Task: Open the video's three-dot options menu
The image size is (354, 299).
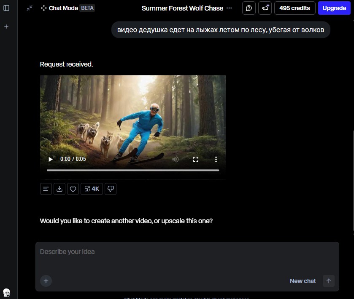Action: [x=216, y=159]
